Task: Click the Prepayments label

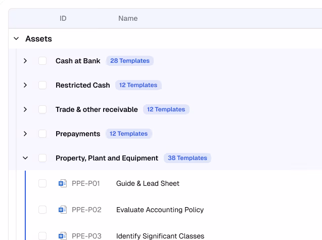Action: tap(78, 134)
